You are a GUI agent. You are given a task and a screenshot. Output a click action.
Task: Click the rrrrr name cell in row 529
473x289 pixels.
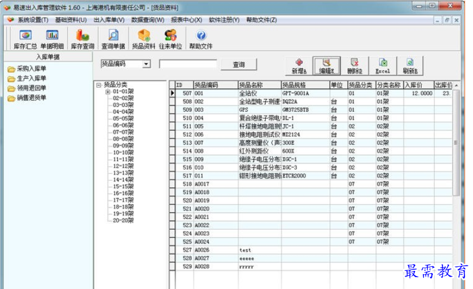click(260, 266)
